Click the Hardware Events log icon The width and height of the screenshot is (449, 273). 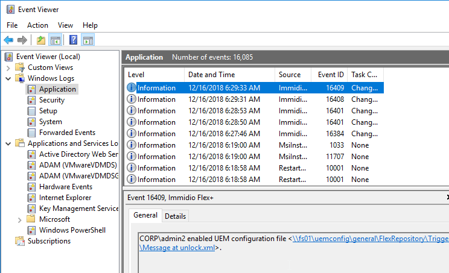click(x=31, y=187)
